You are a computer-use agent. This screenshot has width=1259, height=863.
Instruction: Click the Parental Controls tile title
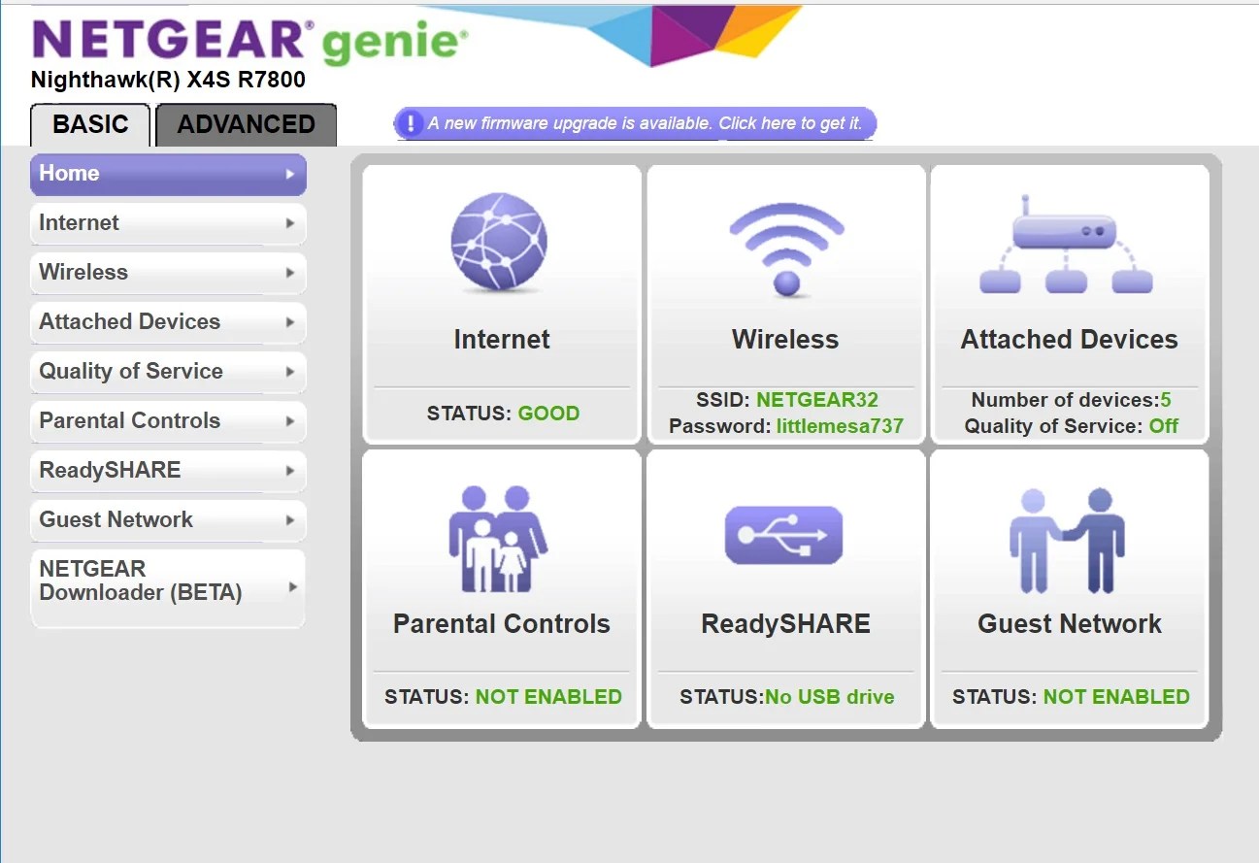(502, 624)
